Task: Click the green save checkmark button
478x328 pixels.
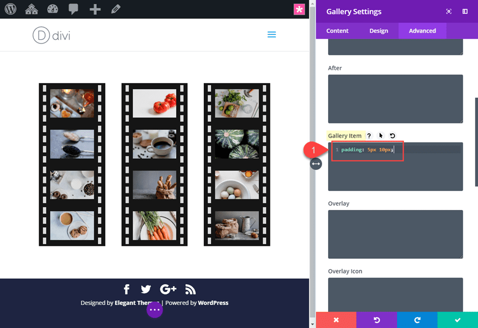Action: pos(457,320)
